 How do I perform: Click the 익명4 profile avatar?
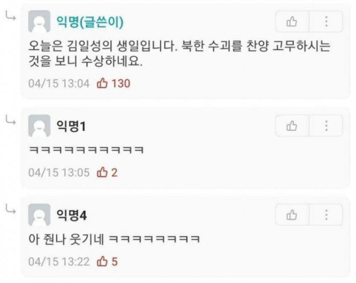point(39,215)
